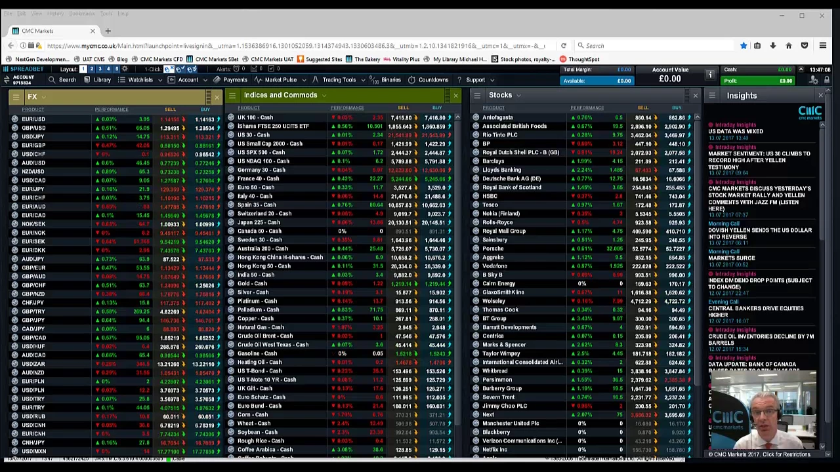Viewport: 840px width, 472px height.
Task: Open the CMC Markets CFD bookmark
Action: (157, 59)
